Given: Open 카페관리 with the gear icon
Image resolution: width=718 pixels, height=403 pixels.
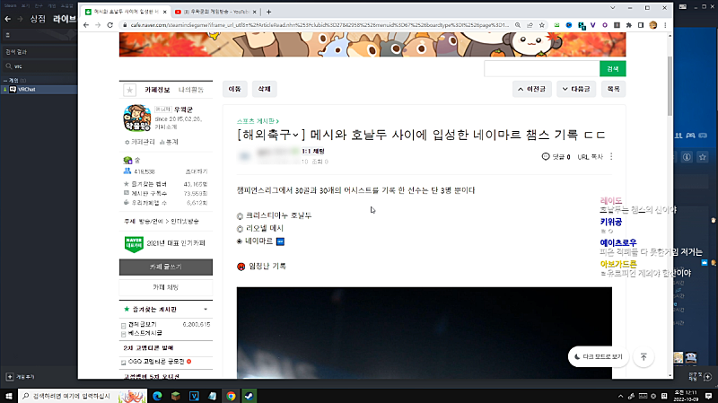Looking at the screenshot, I should point(140,142).
